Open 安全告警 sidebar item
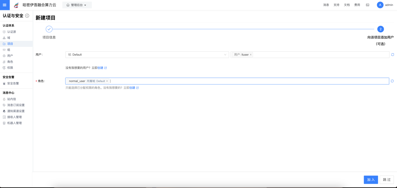The image size is (397, 188). pyautogui.click(x=13, y=83)
